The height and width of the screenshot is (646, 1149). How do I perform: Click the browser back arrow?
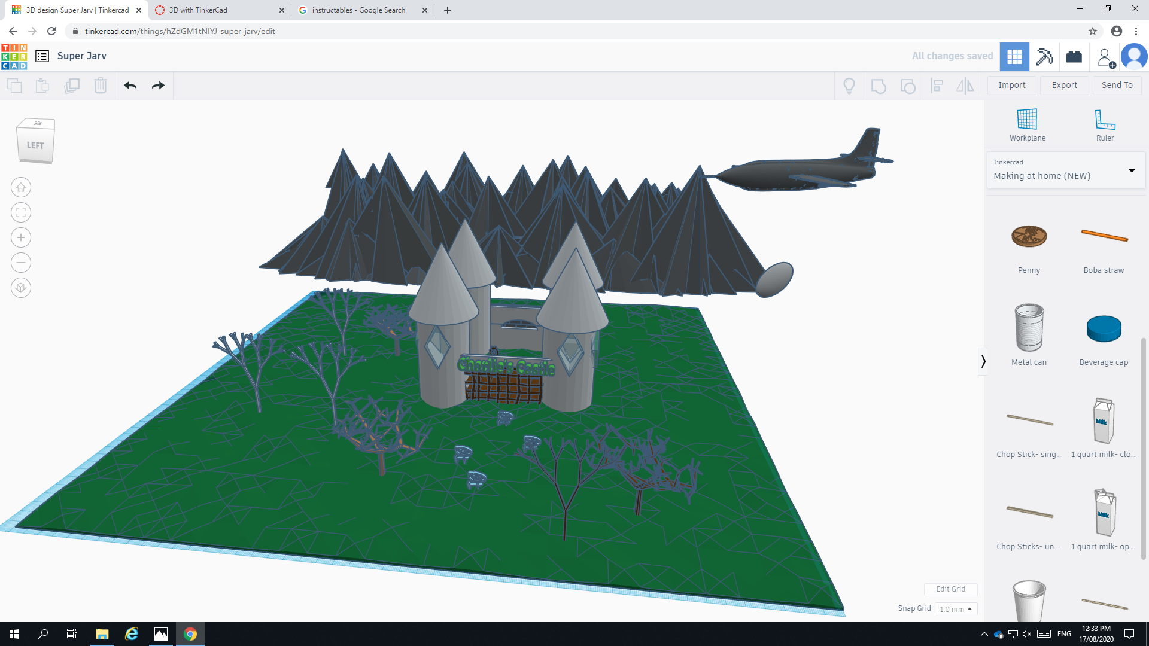tap(13, 31)
